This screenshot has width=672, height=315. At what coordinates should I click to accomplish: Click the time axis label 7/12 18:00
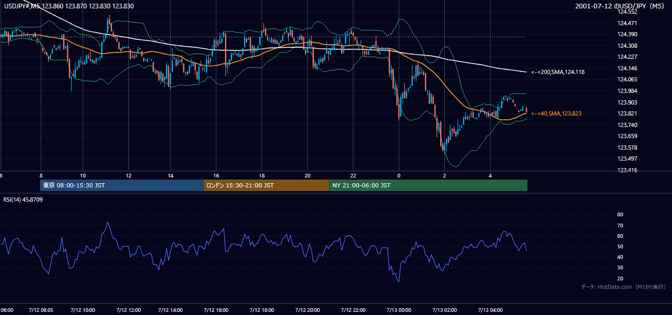pos(262,310)
